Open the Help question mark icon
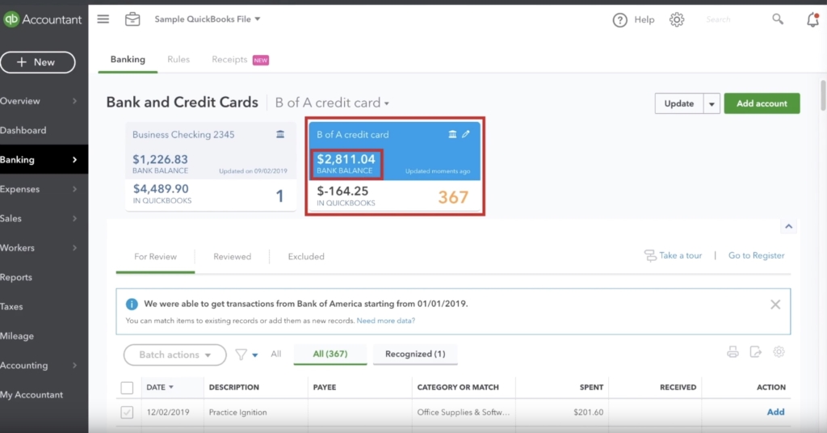 point(619,20)
